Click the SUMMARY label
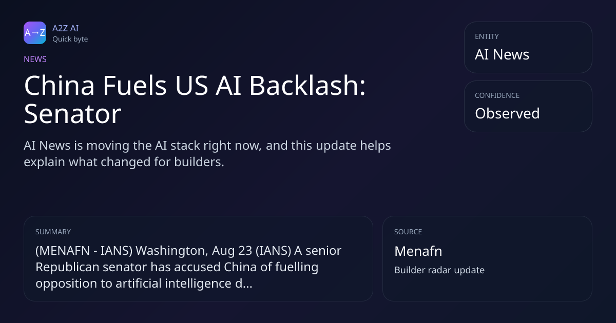The image size is (616, 323). [53, 232]
